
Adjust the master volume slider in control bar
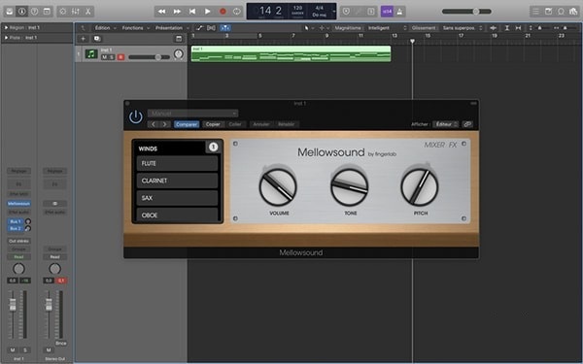click(x=466, y=12)
